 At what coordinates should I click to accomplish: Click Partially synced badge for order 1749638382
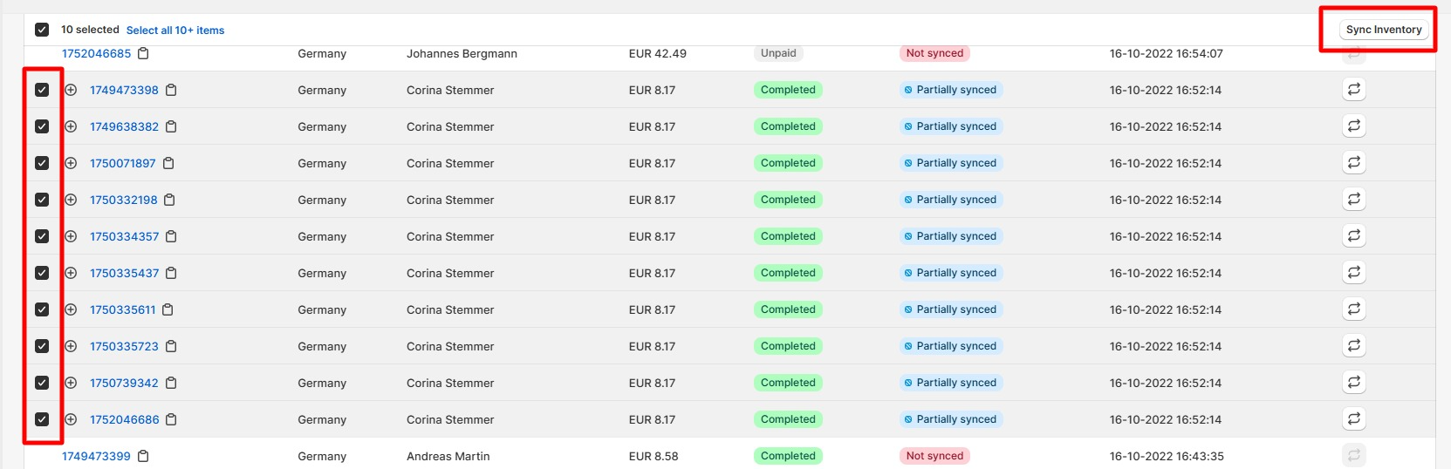[951, 126]
